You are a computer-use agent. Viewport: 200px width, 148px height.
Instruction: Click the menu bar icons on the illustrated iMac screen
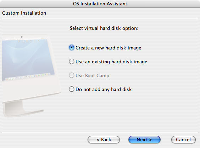29,41
